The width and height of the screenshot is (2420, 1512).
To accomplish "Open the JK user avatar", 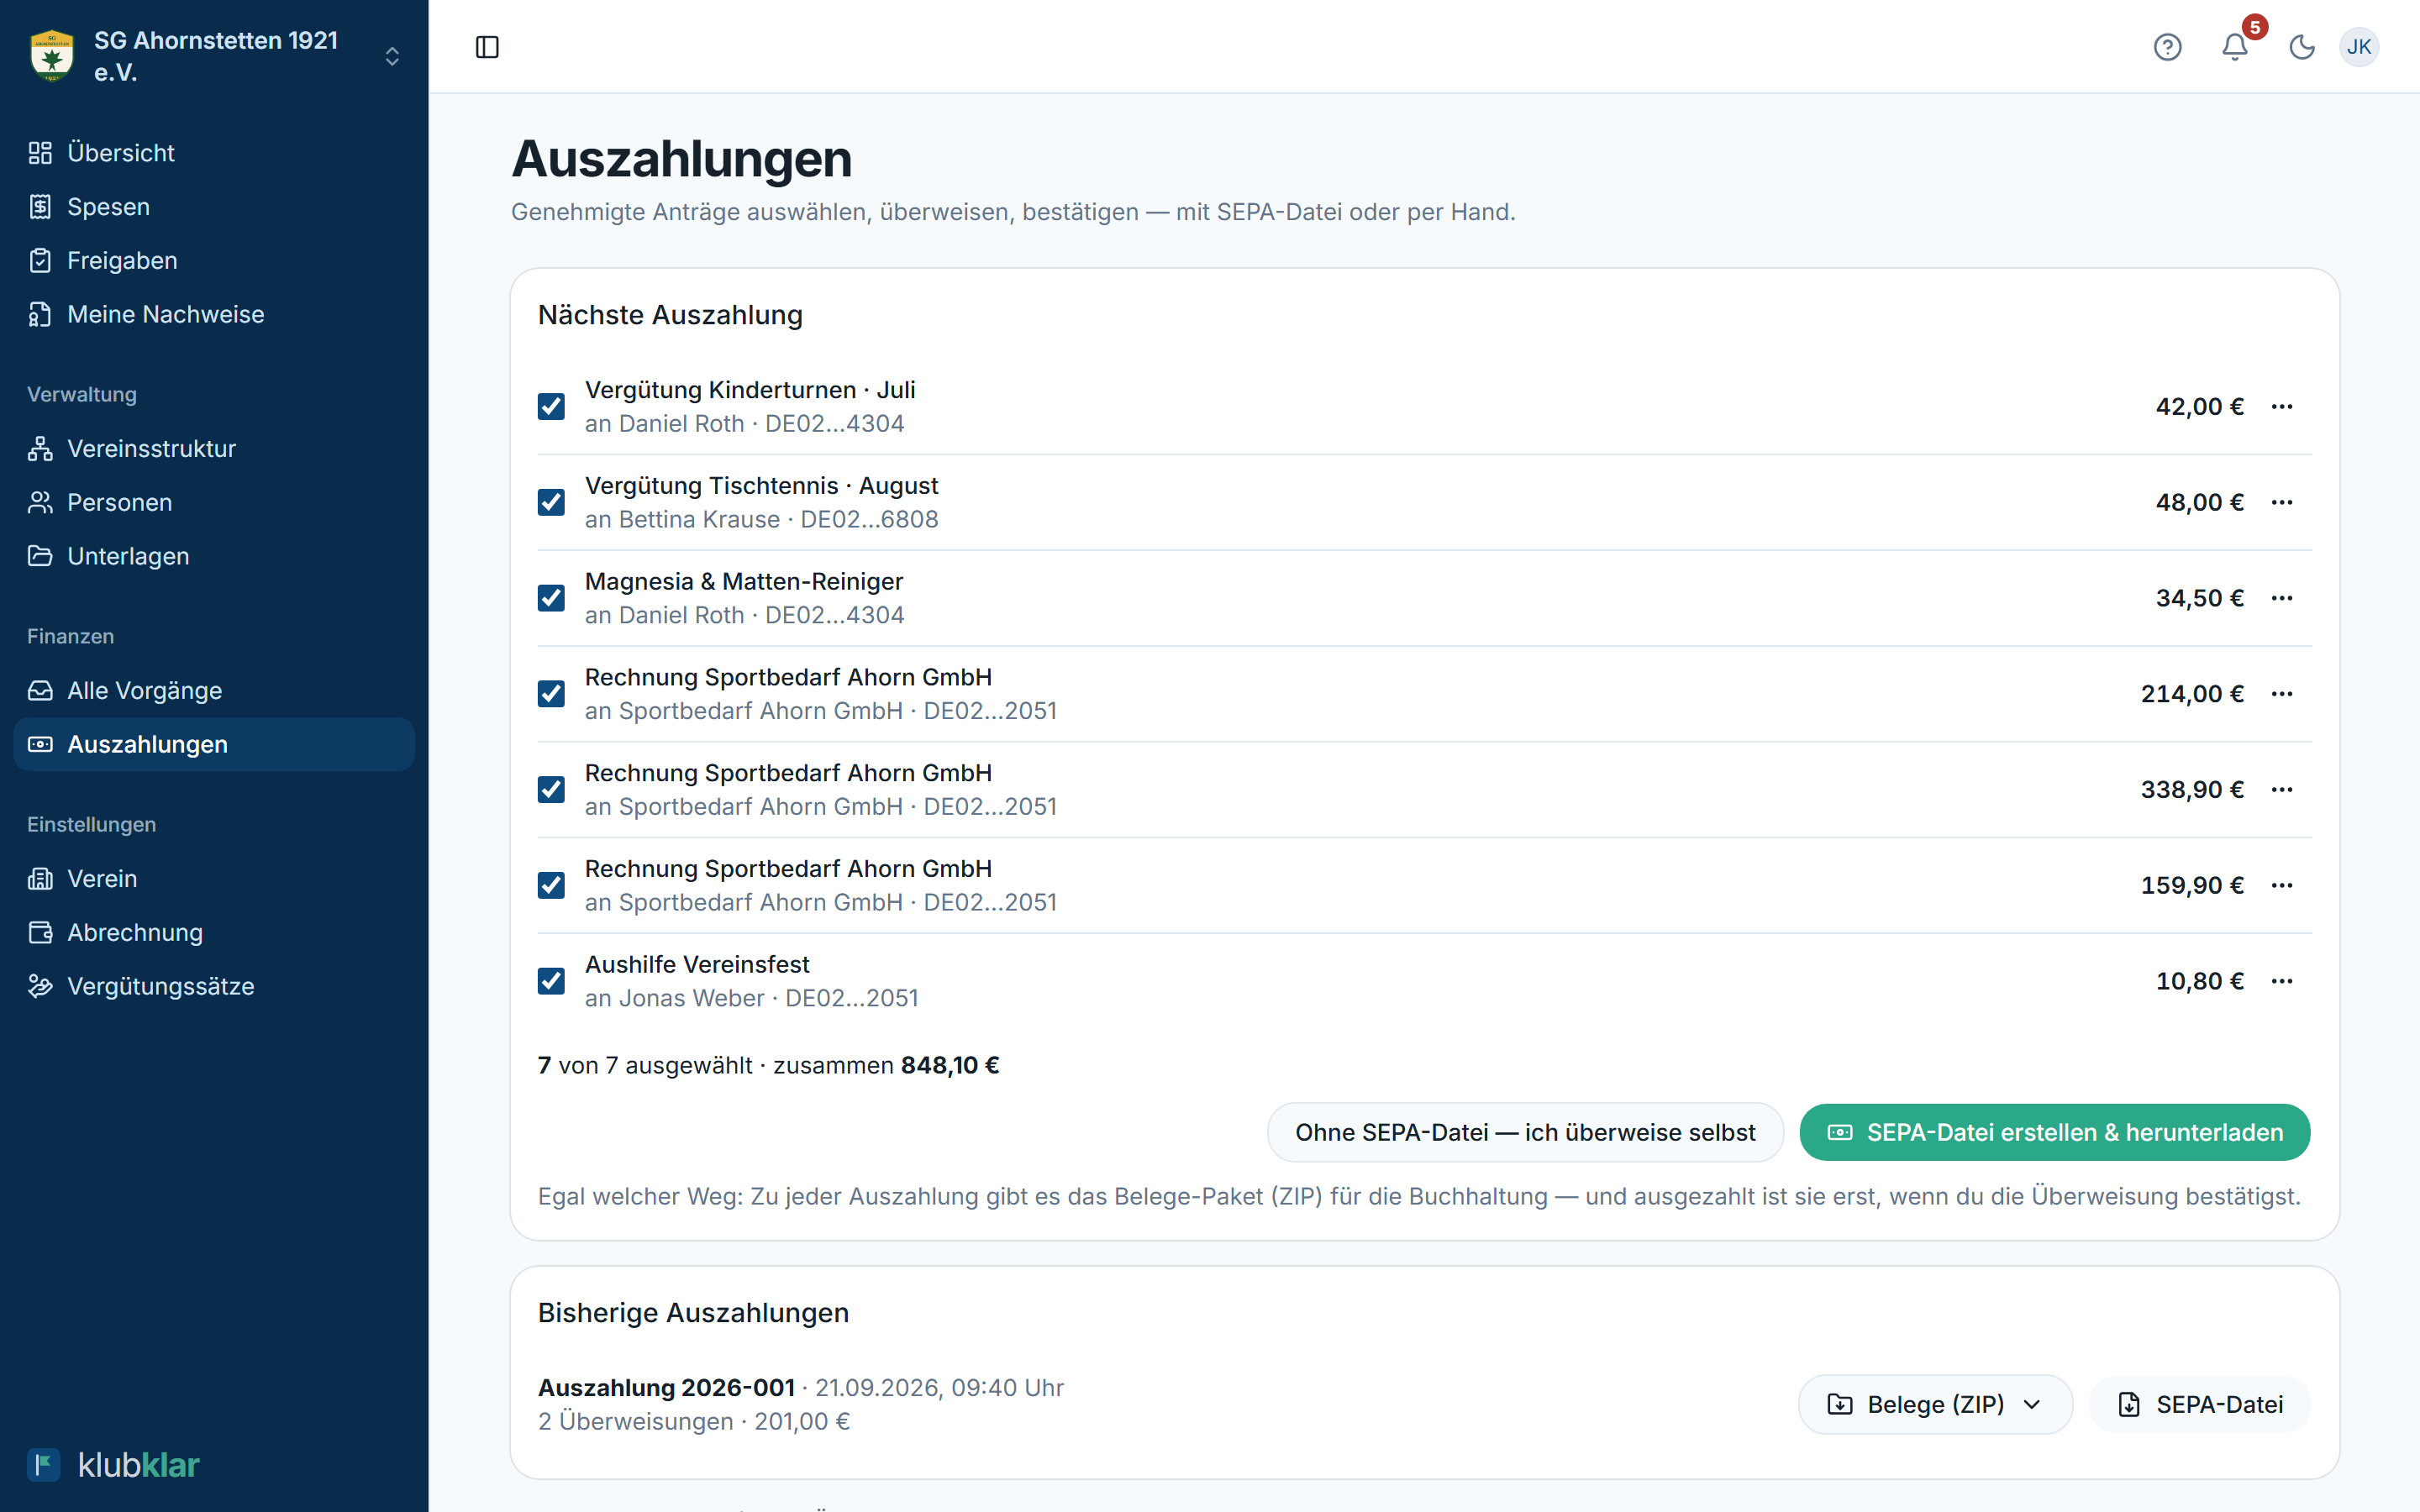I will [2359, 47].
